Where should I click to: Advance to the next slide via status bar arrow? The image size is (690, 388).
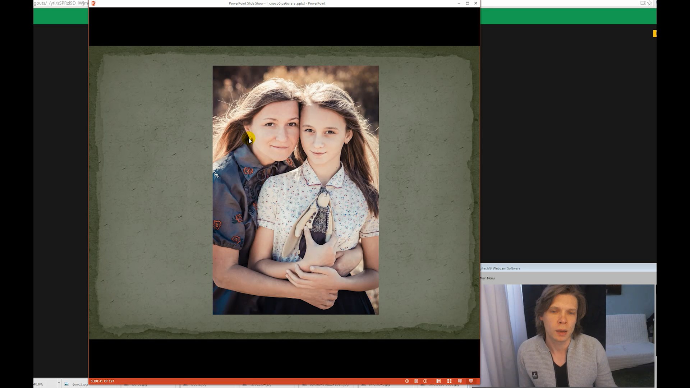coord(425,381)
